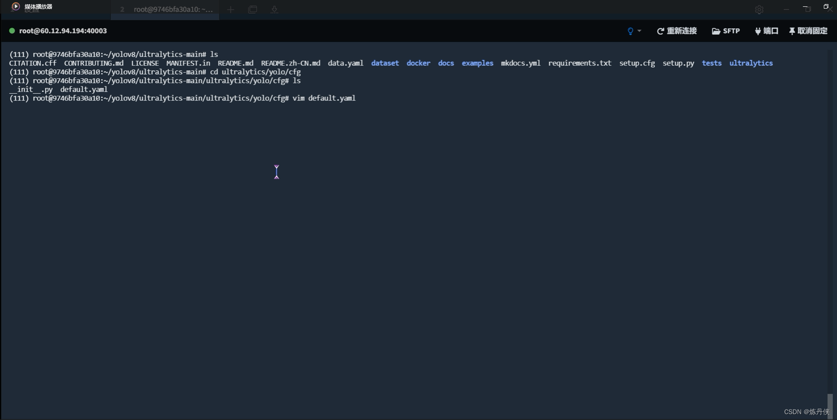The height and width of the screenshot is (420, 837).
Task: Click the LICENSE file name
Action: [145, 63]
